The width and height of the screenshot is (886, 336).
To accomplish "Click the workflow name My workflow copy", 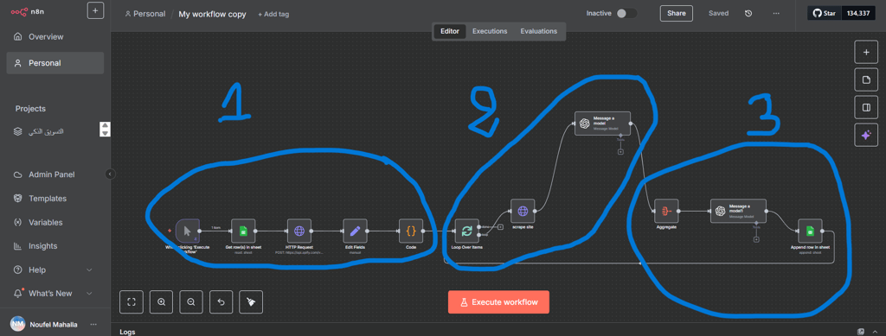I will [213, 14].
